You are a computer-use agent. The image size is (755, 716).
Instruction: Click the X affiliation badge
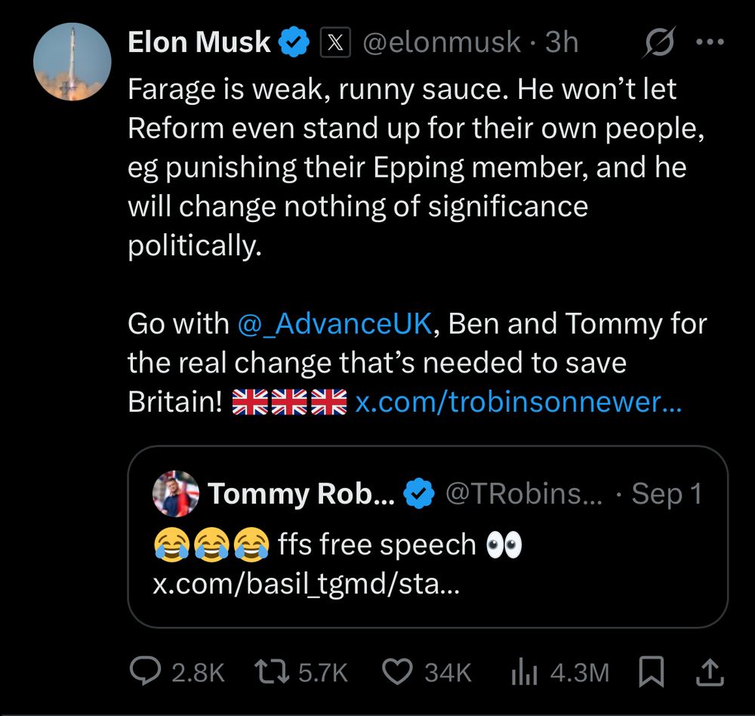(335, 43)
